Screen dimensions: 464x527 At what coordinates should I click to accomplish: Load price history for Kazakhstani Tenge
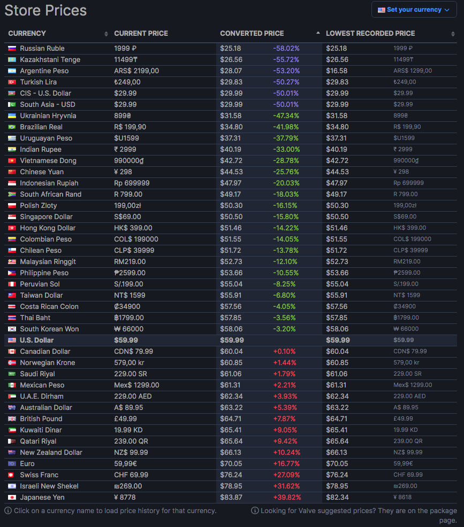click(x=50, y=59)
